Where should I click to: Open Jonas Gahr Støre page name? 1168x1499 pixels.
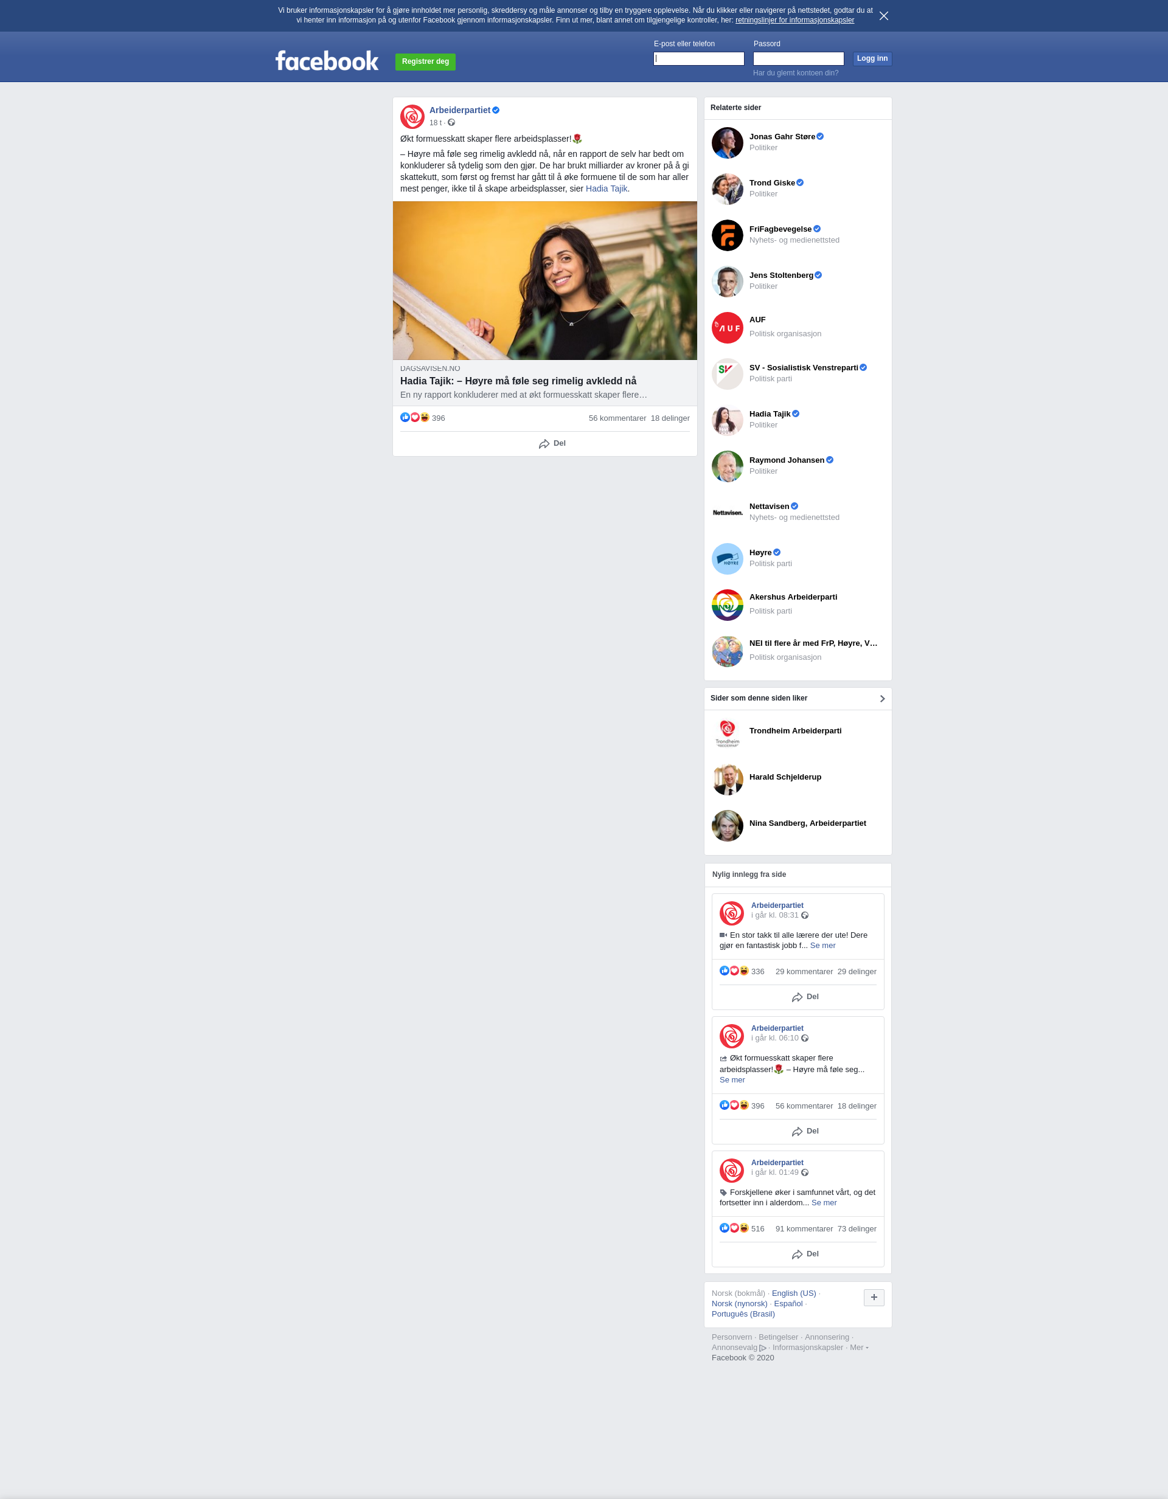coord(782,137)
